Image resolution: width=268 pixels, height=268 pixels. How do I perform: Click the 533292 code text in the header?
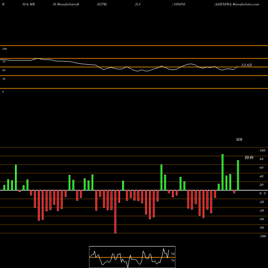(179, 4)
